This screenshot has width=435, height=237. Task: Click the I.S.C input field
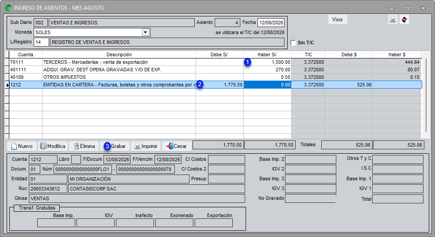[398, 169]
